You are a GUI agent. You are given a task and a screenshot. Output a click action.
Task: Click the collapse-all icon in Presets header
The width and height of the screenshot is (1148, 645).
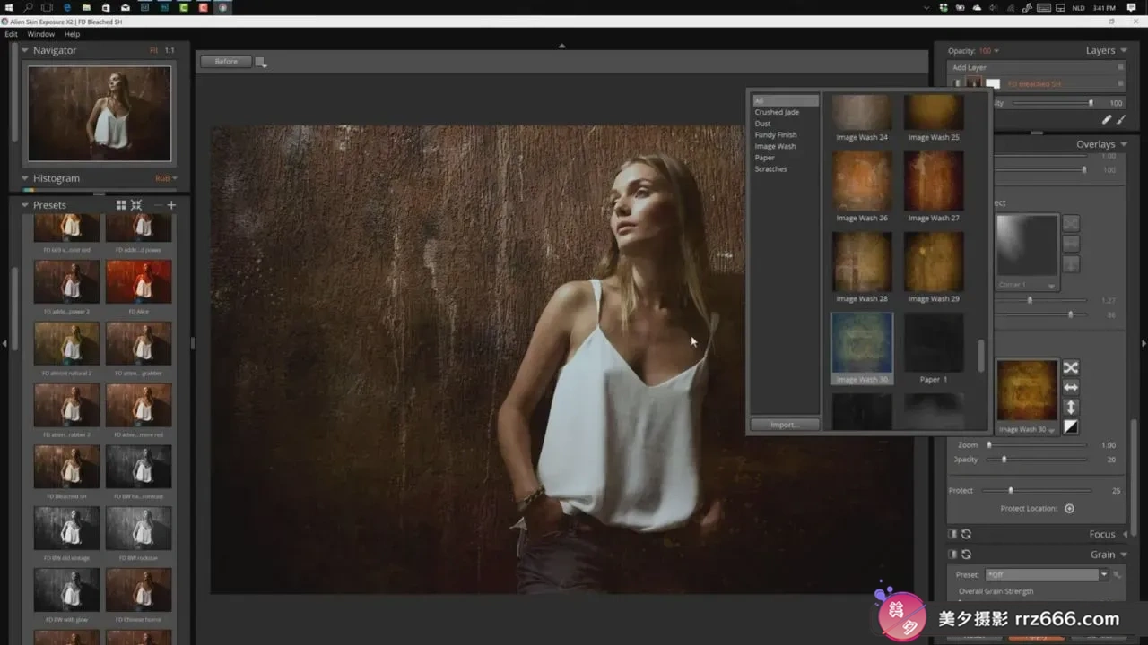point(136,205)
